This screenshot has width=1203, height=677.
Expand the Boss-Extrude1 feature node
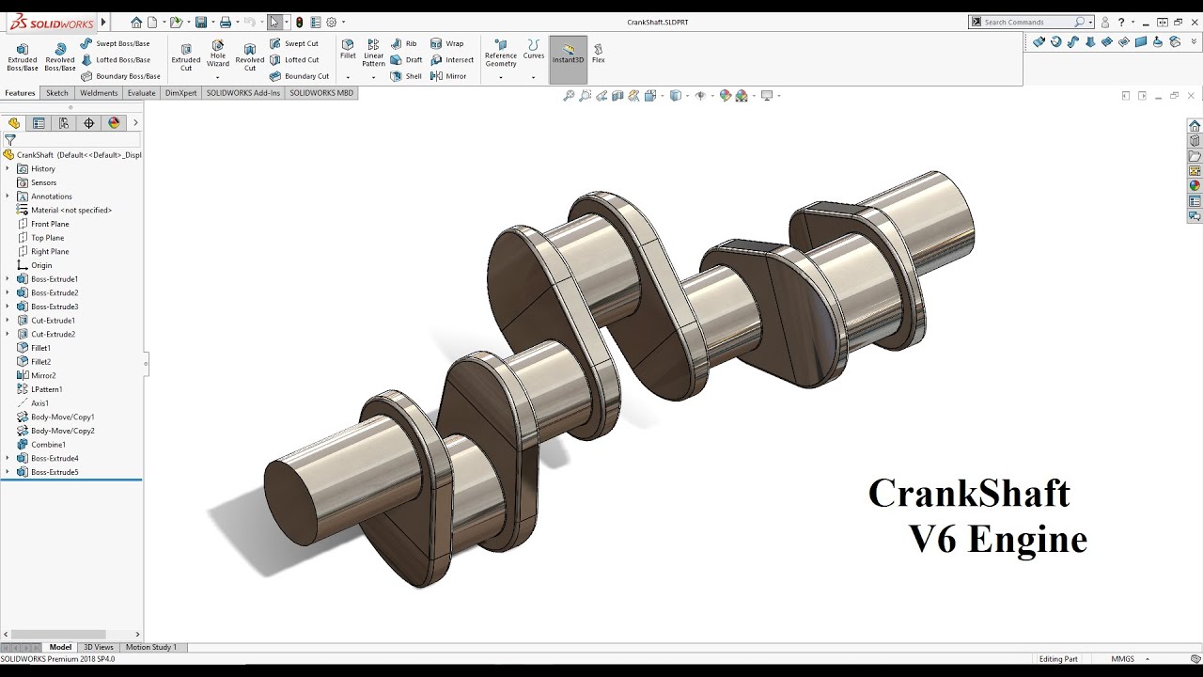(x=8, y=279)
